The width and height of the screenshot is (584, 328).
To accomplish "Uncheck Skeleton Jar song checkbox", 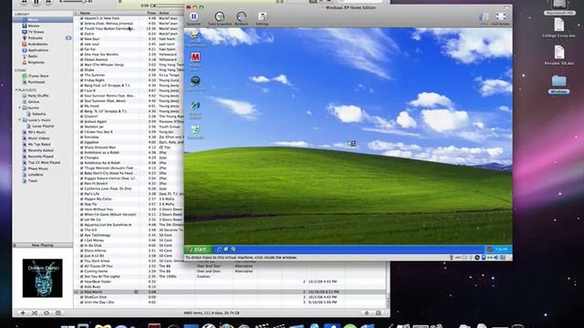I will (81, 127).
